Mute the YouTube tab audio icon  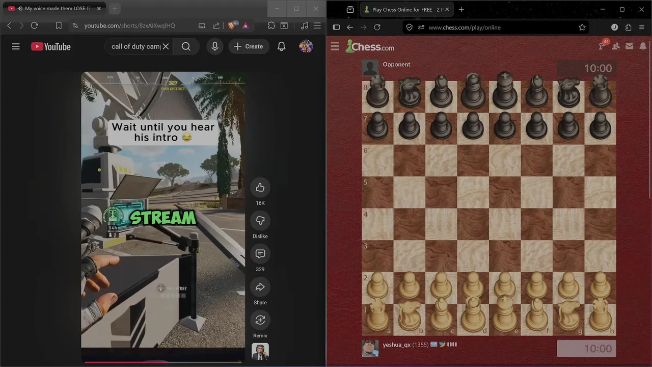pyautogui.click(x=20, y=9)
